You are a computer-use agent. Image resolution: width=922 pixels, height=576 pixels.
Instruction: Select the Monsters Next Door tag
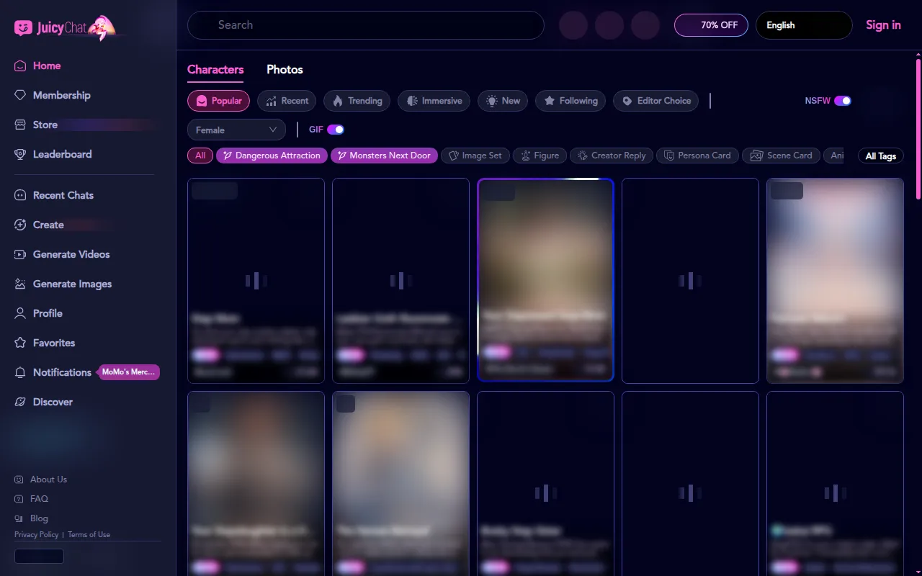pyautogui.click(x=384, y=156)
